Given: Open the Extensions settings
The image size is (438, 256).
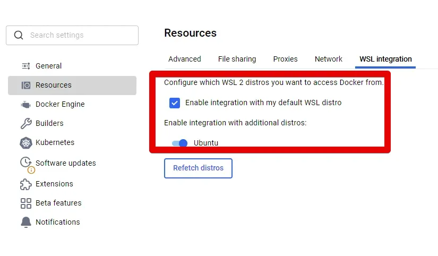Looking at the screenshot, I should [x=54, y=184].
